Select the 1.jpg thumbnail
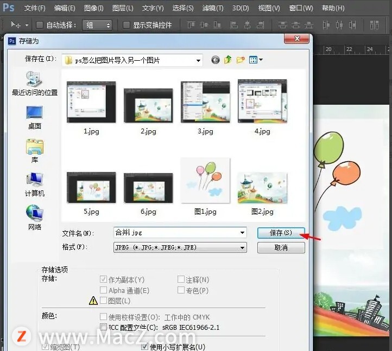The image size is (392, 351). click(91, 102)
